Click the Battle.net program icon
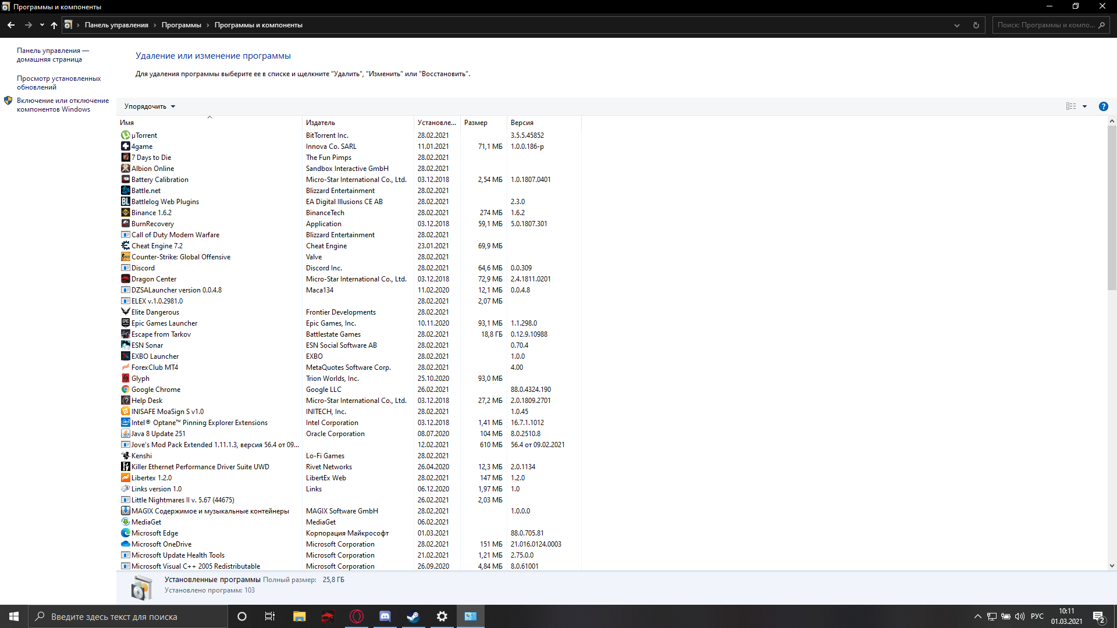The width and height of the screenshot is (1117, 628). [x=125, y=191]
